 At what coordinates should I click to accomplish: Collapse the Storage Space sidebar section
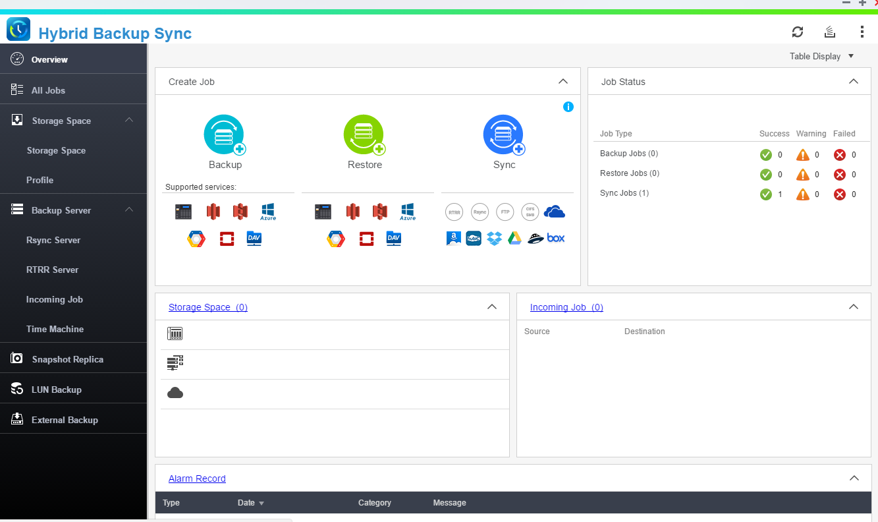129,120
